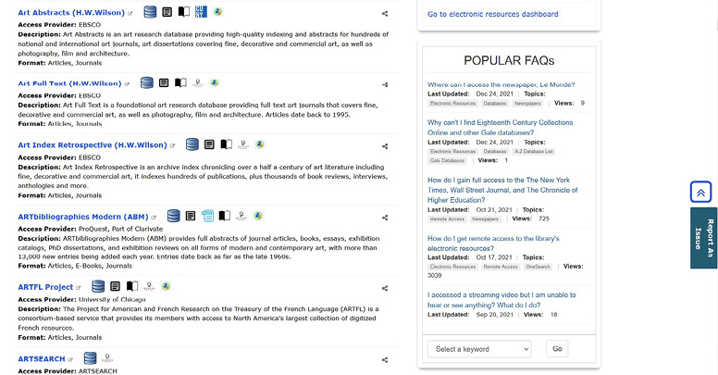This screenshot has width=718, height=375.
Task: Open the Select a keyword dropdown
Action: point(479,349)
